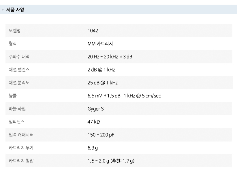Click the Gyger S stylus value
237x180 pixels.
pos(95,109)
